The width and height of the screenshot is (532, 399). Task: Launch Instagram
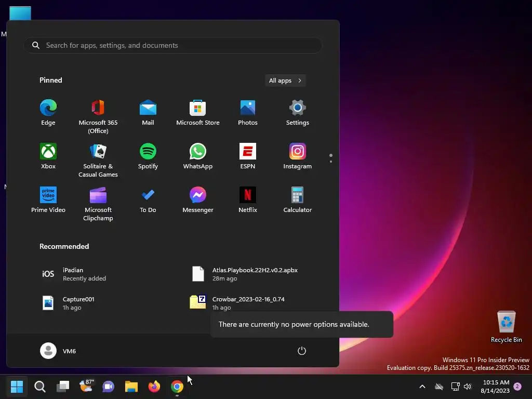coord(298,156)
